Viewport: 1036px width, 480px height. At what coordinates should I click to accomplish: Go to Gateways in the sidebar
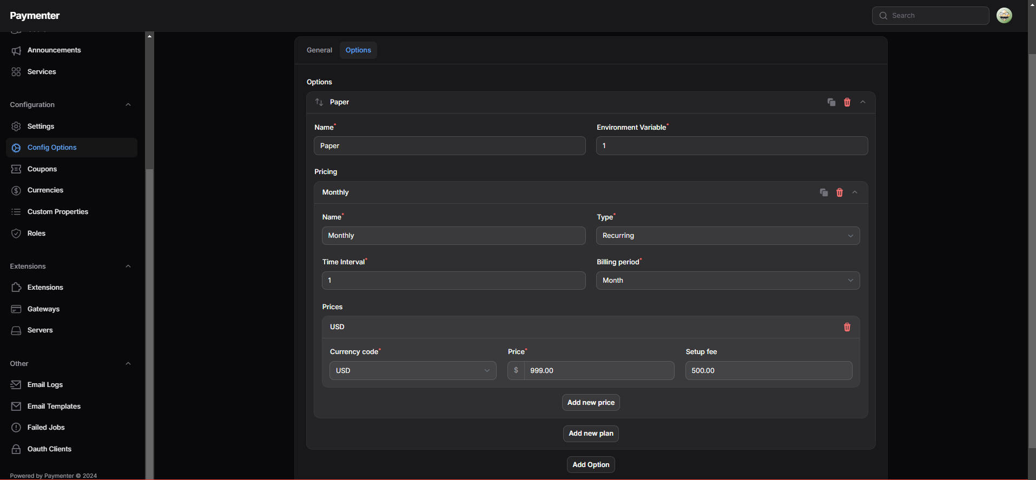[x=43, y=309]
